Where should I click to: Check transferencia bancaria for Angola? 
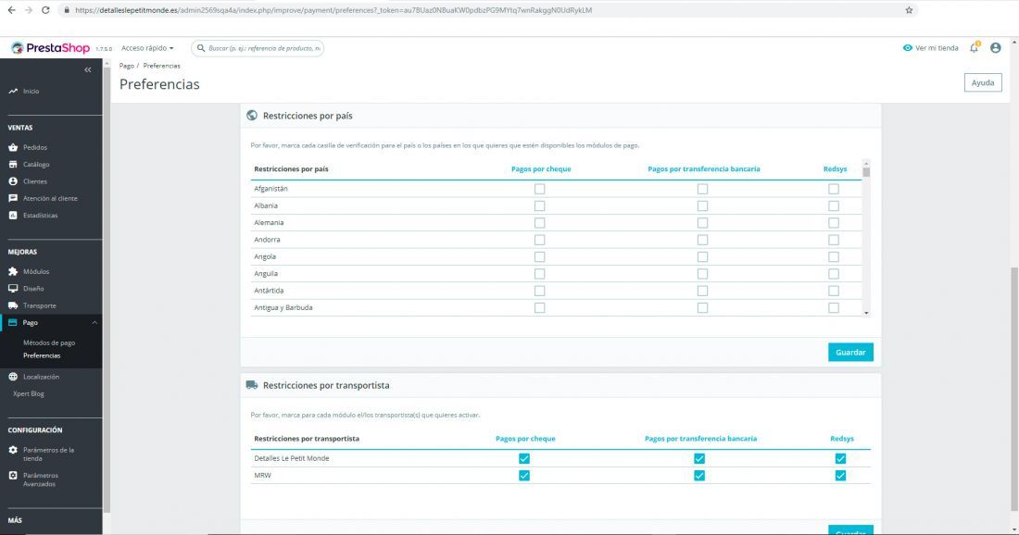(702, 256)
